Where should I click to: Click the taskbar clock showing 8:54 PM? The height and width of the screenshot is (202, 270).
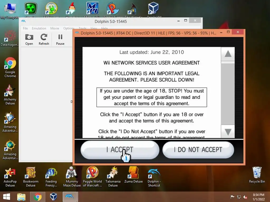coord(258,197)
